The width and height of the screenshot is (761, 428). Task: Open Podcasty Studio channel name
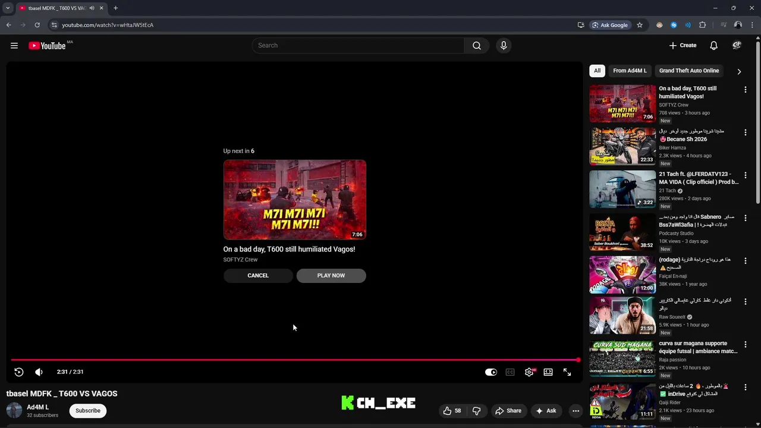click(x=676, y=234)
